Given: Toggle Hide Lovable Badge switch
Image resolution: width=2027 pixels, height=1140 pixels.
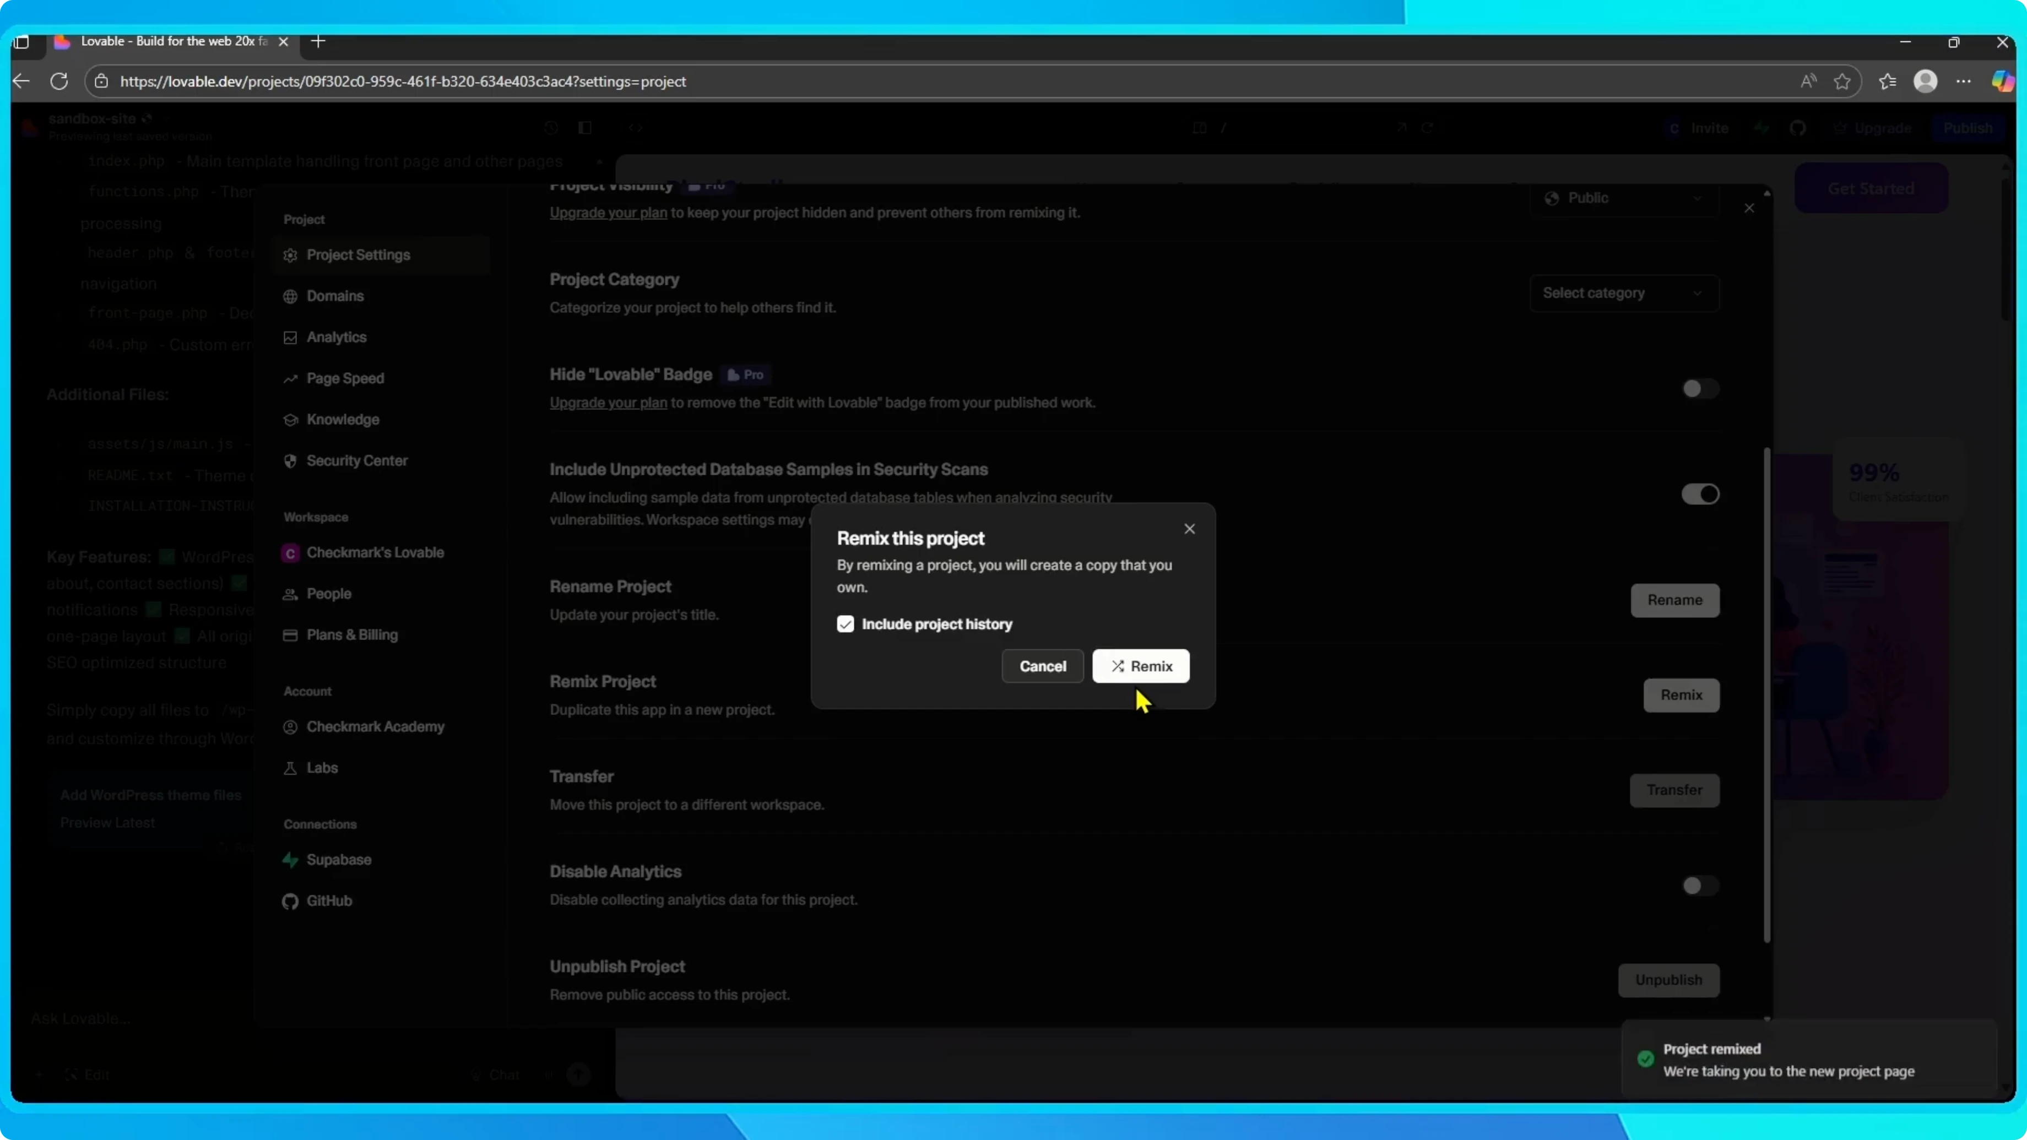Looking at the screenshot, I should pyautogui.click(x=1700, y=389).
